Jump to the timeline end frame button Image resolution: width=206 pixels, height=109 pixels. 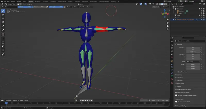(92, 100)
